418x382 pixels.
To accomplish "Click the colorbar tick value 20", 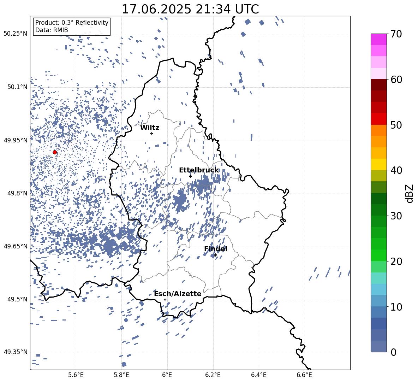I will (x=396, y=261).
